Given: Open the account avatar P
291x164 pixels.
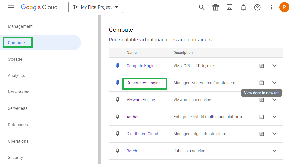Looking at the screenshot, I should [x=284, y=7].
